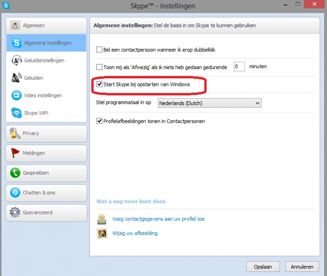Image resolution: width=327 pixels, height=276 pixels.
Task: Toggle 'Toon mij als Afwezig' checkbox
Action: 99,67
